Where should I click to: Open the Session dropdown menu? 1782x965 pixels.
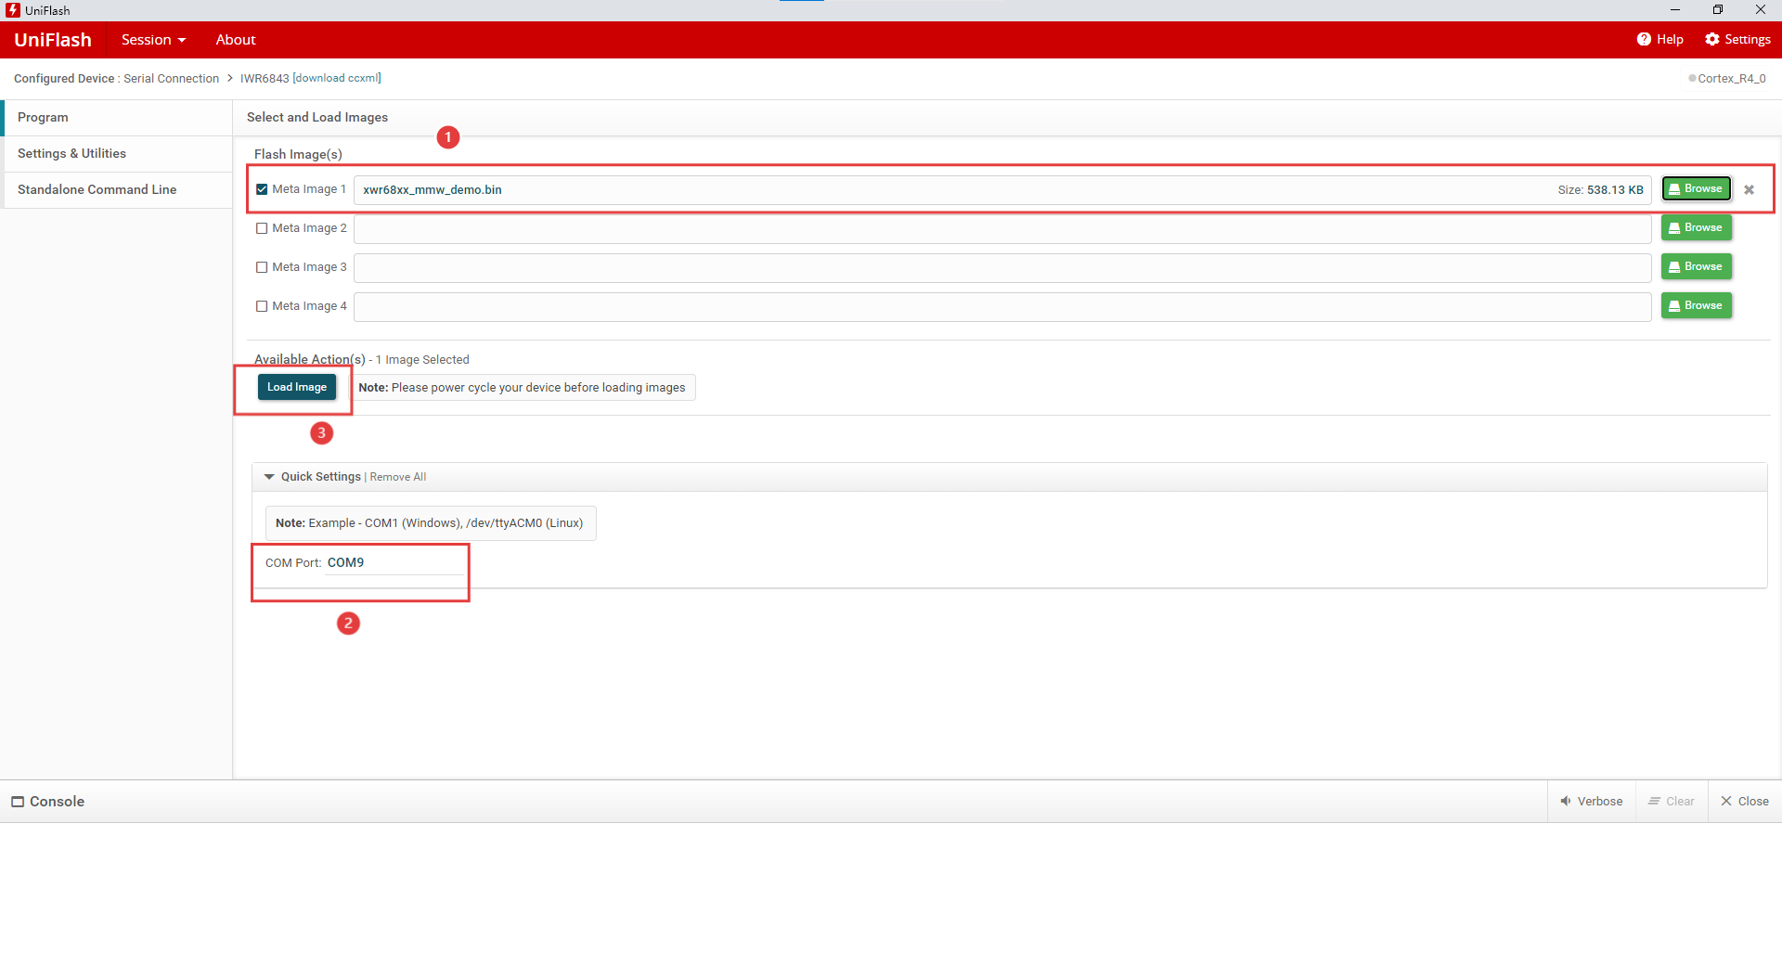point(154,40)
